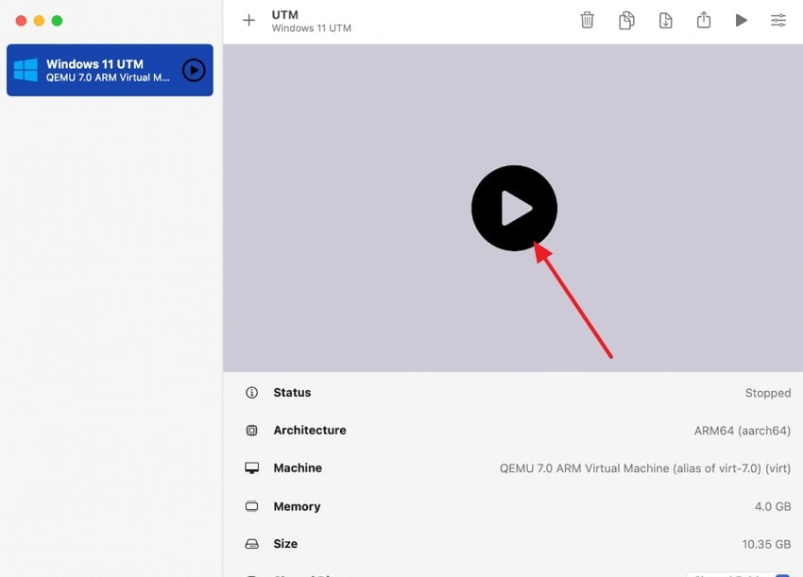The height and width of the screenshot is (577, 803).
Task: Click the 'Windows 11 UTM' toolbar subtitle
Action: 311,28
